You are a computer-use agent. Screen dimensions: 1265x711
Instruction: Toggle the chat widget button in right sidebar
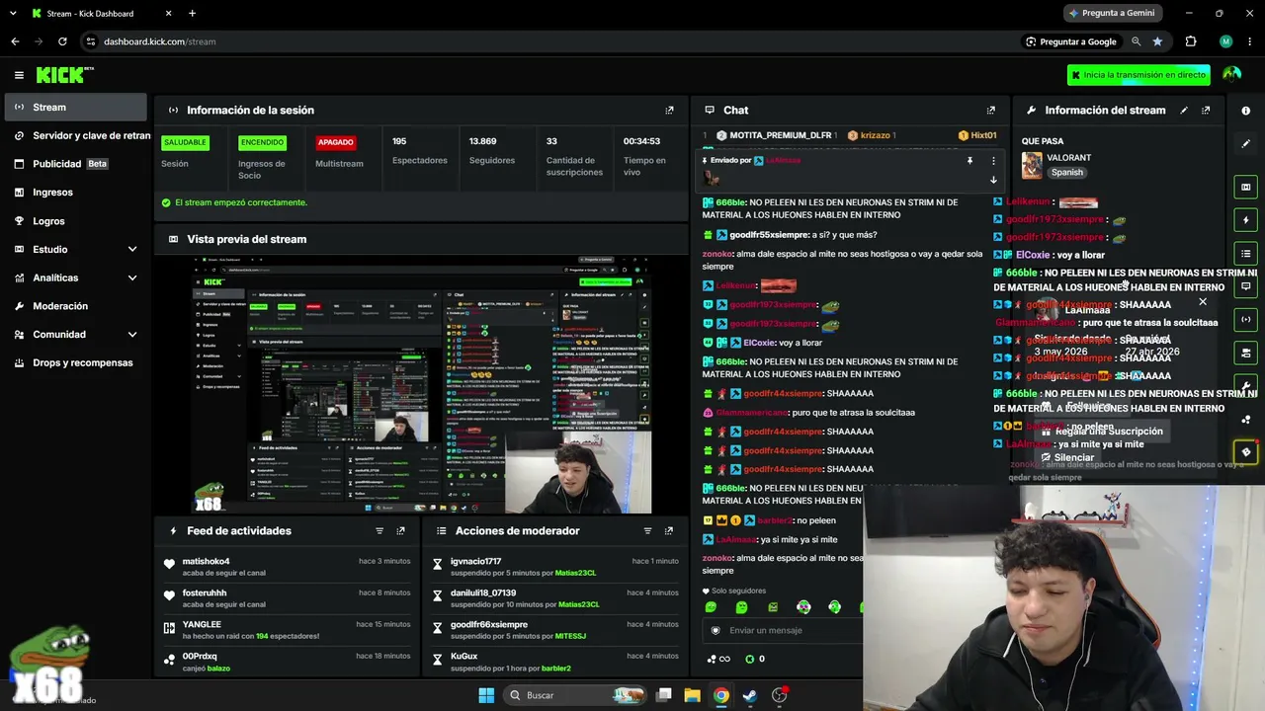1245,286
